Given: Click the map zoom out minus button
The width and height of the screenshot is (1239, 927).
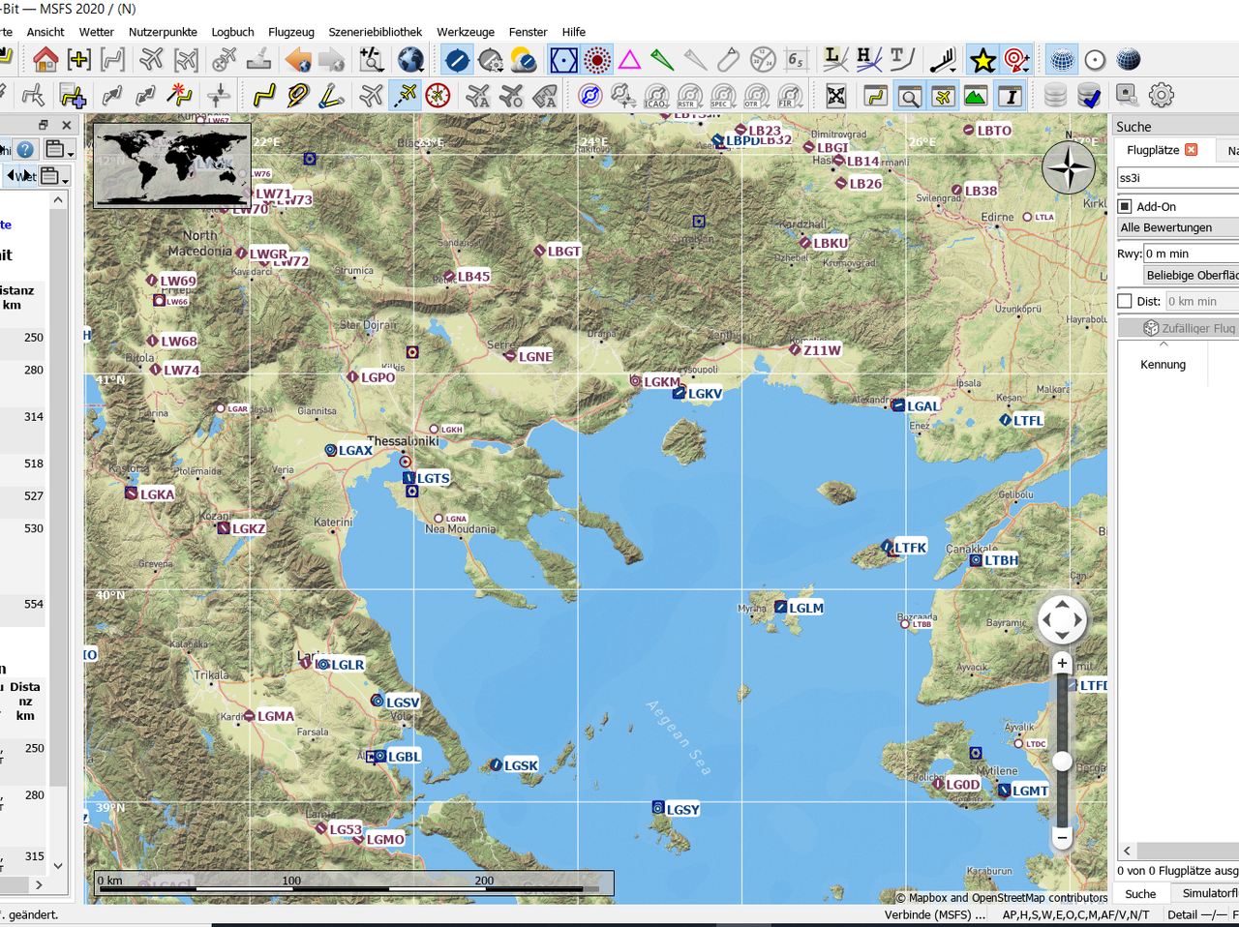Looking at the screenshot, I should 1062,837.
